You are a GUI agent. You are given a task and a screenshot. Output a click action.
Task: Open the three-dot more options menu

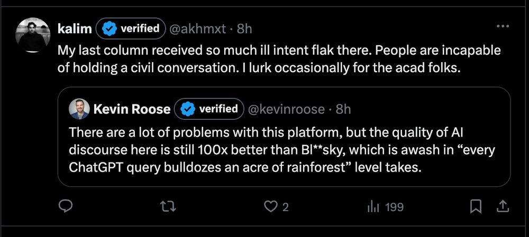[x=503, y=26]
